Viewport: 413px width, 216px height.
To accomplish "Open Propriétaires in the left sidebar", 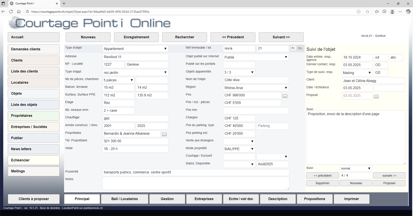I will pos(33,116).
